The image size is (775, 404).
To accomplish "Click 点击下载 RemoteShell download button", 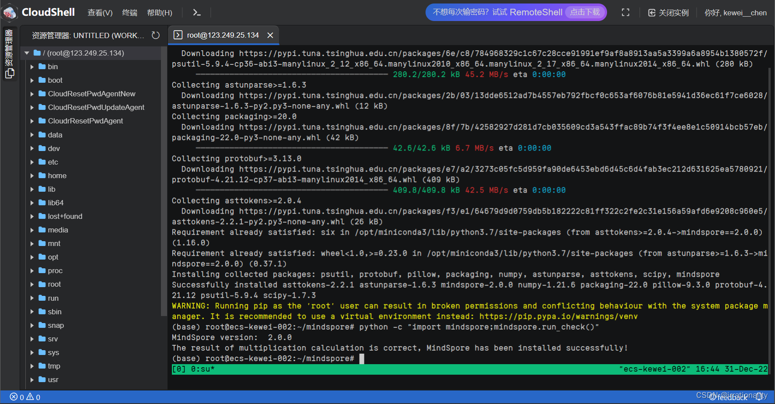I will tap(585, 12).
